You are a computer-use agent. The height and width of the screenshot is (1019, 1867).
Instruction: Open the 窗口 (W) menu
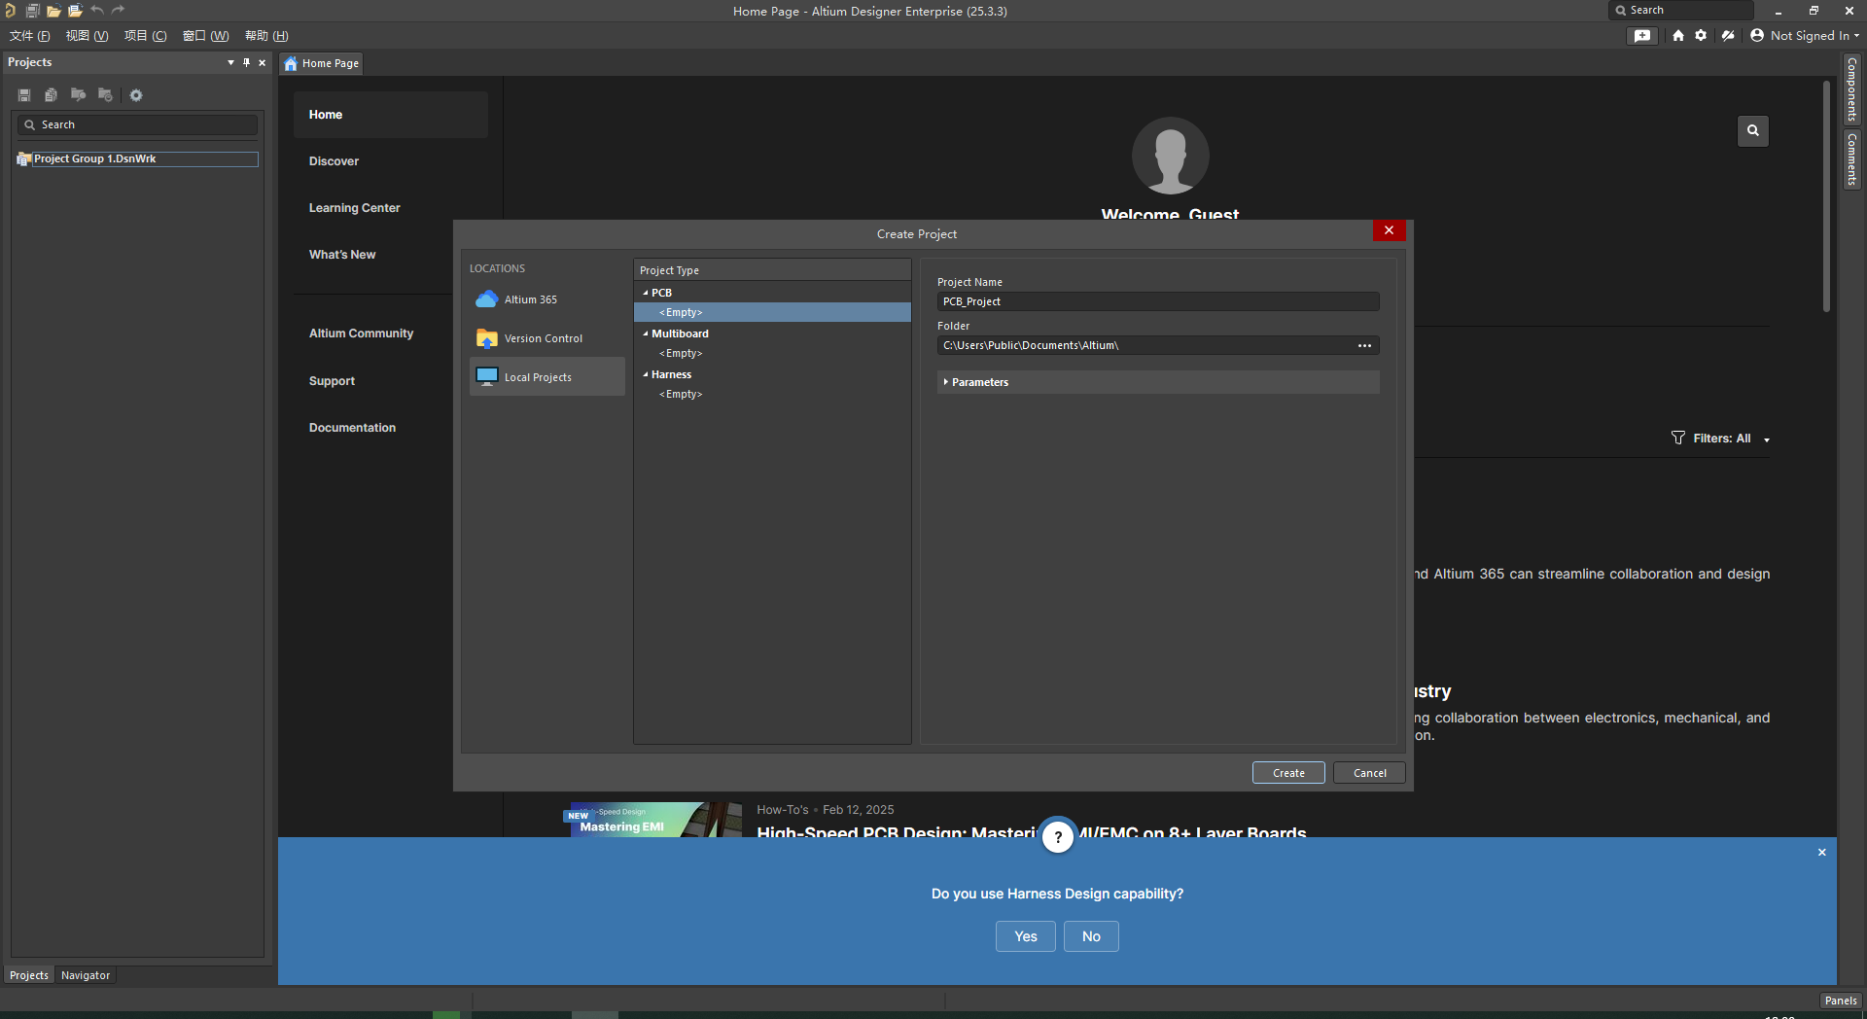(205, 36)
